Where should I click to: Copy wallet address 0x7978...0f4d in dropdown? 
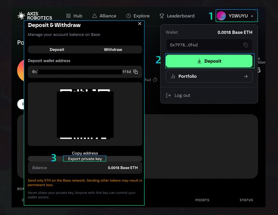[x=246, y=45]
